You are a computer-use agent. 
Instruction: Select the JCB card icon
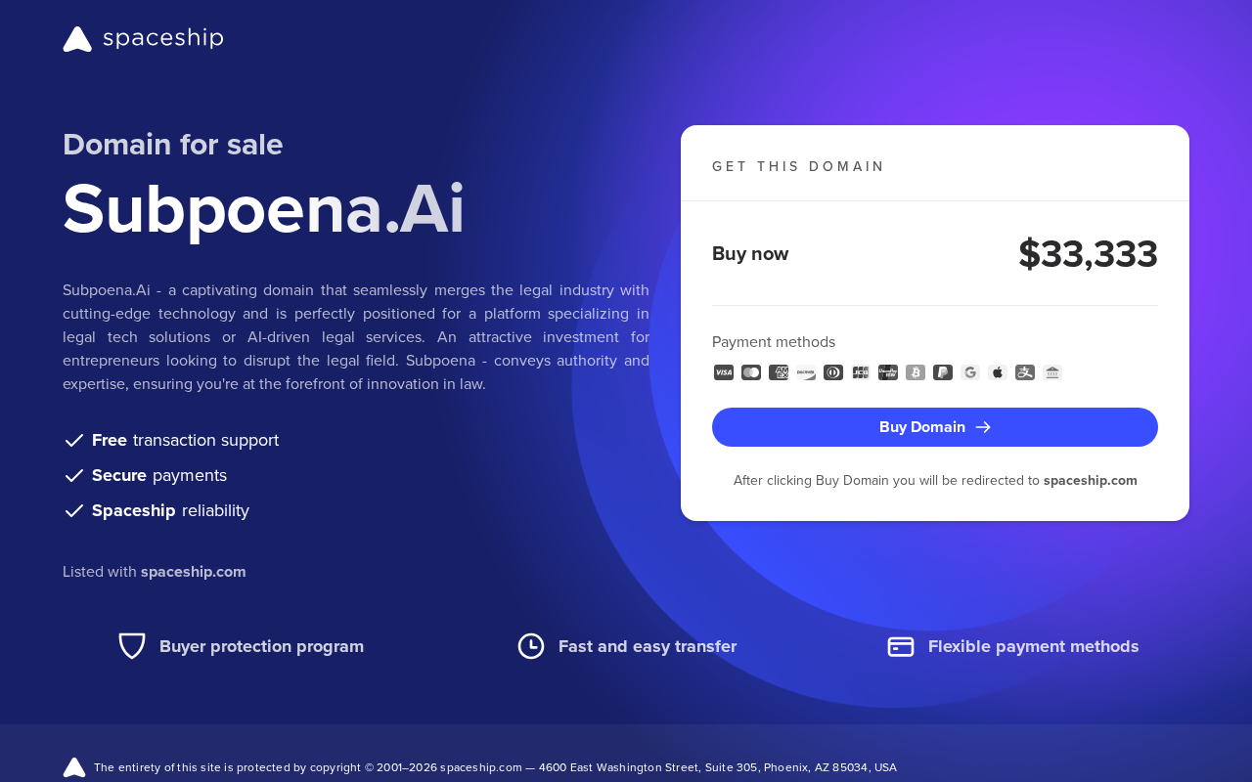coord(861,372)
